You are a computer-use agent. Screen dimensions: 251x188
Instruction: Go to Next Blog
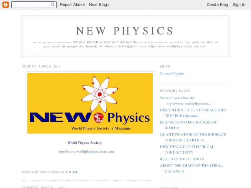point(99,4)
